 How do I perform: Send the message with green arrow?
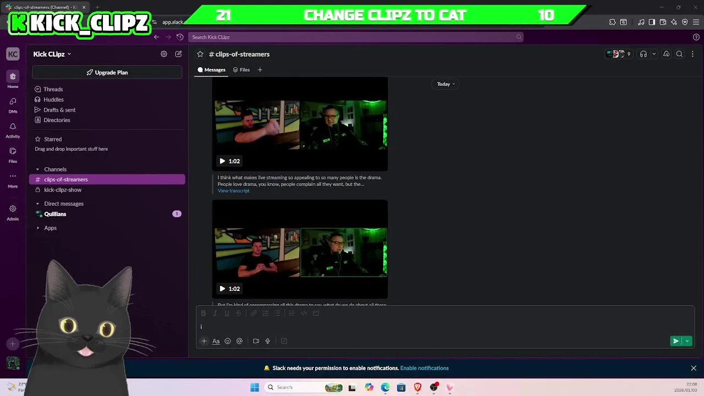pos(676,341)
